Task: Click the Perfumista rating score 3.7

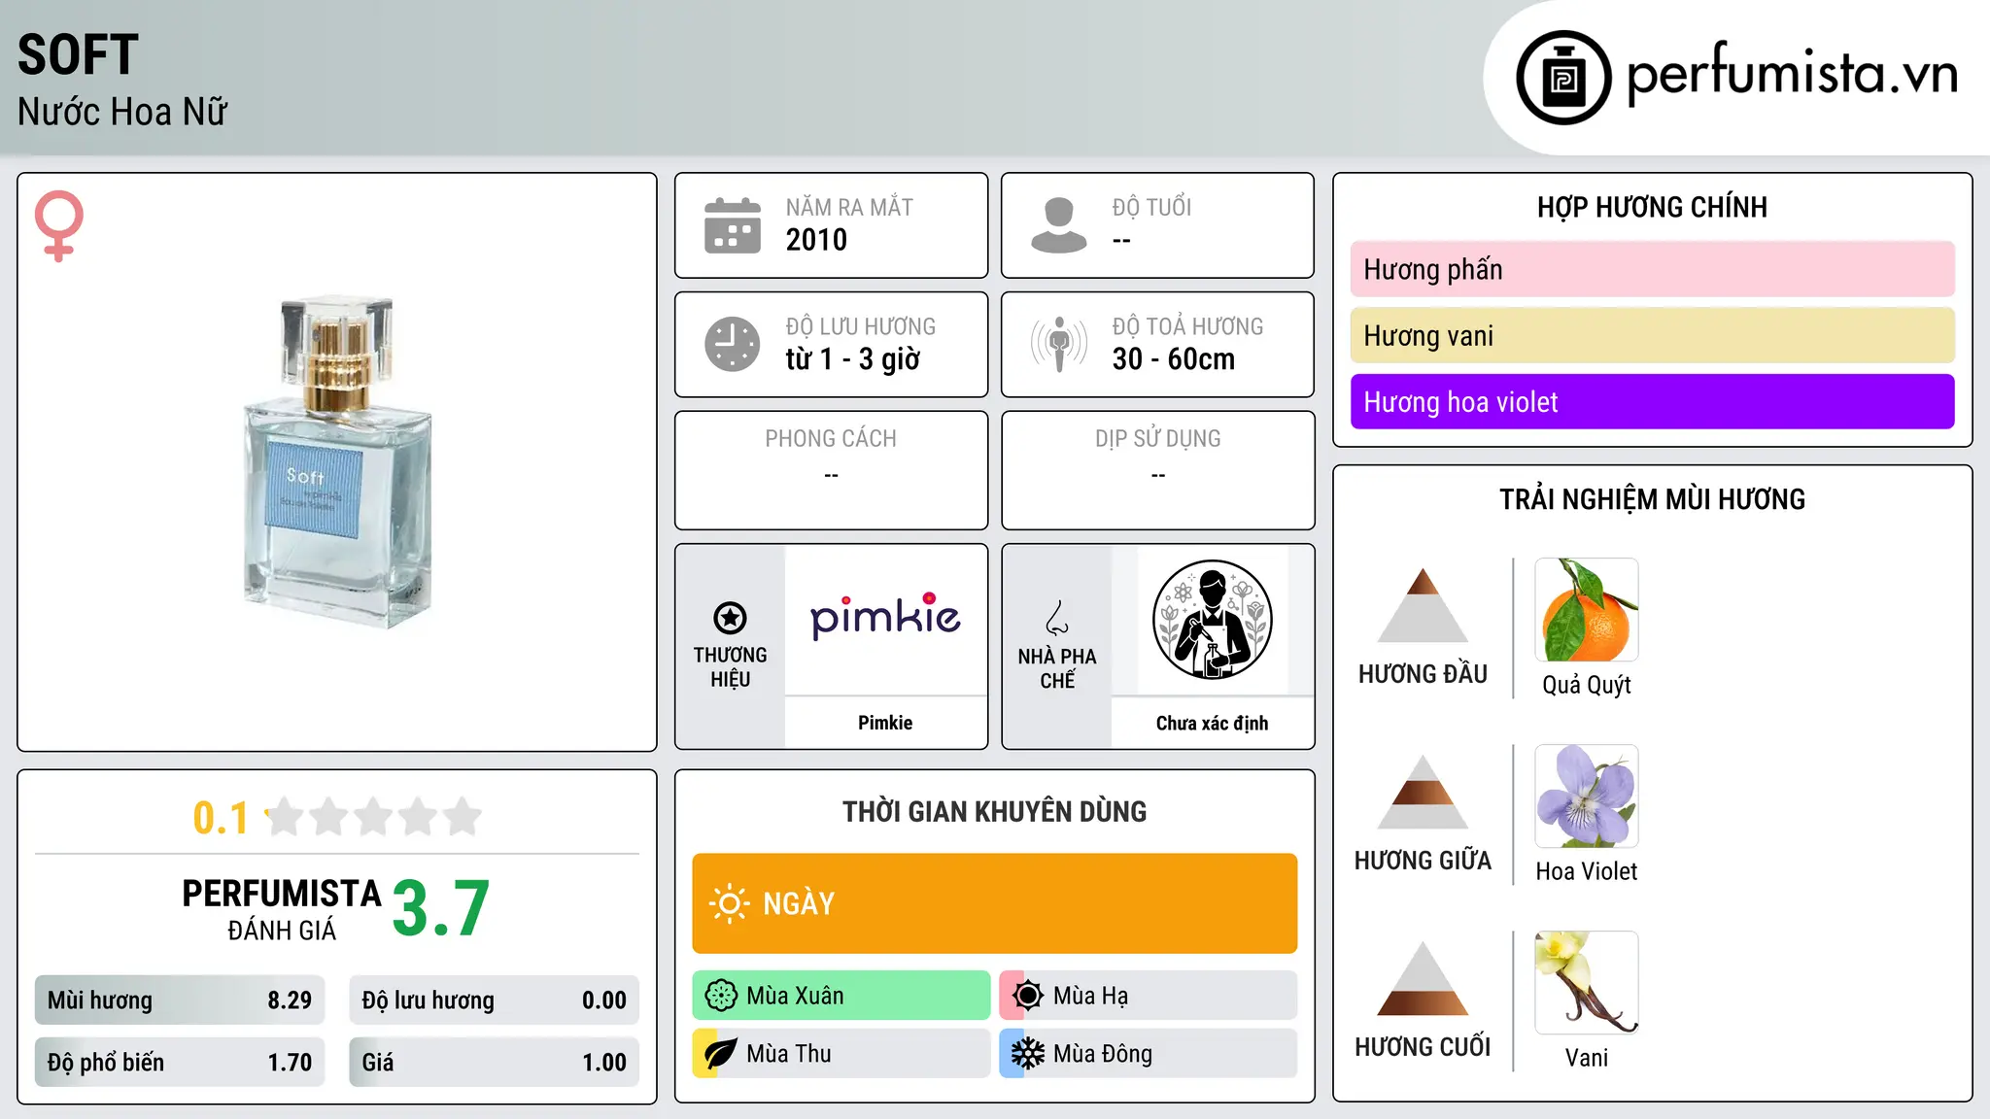Action: click(x=440, y=908)
